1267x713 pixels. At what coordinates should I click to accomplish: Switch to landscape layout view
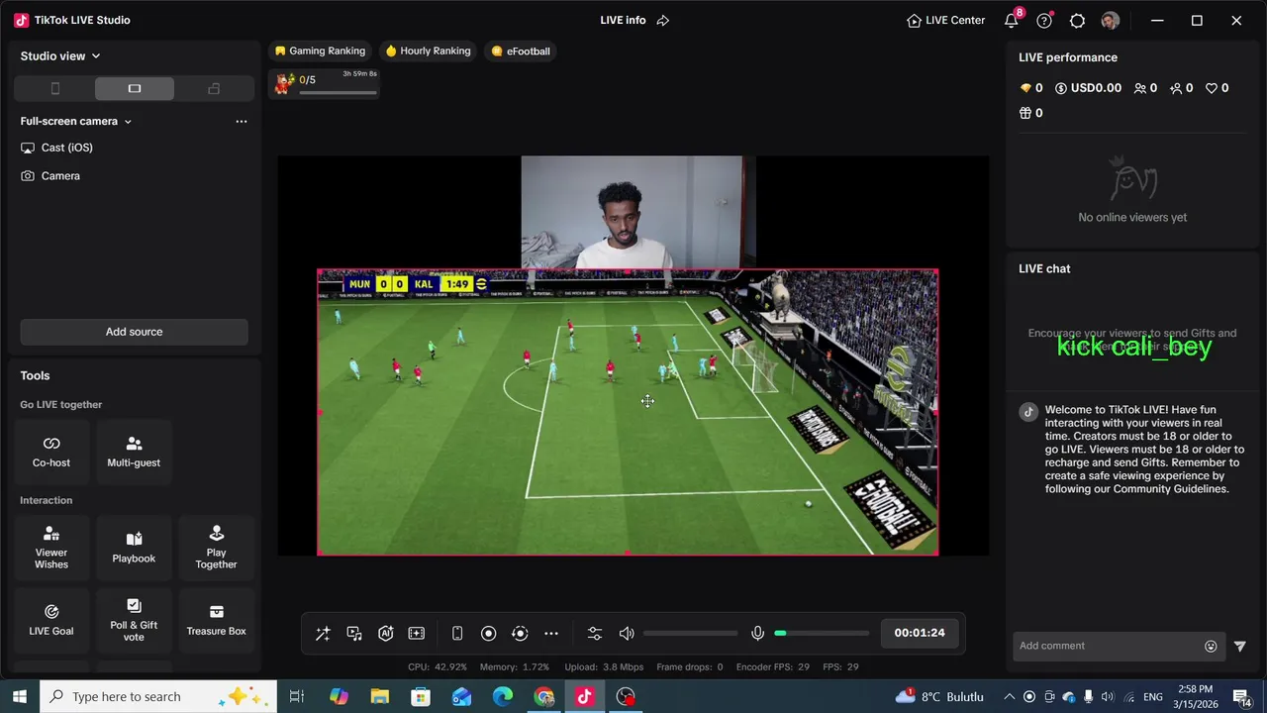[135, 89]
